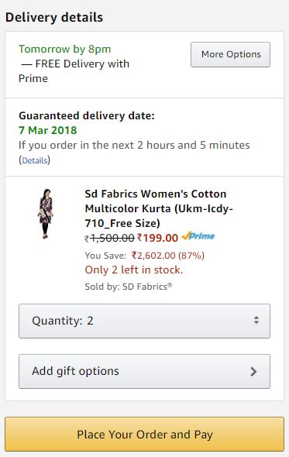Click the ₹199.00 sale price
The image size is (289, 457).
157,238
